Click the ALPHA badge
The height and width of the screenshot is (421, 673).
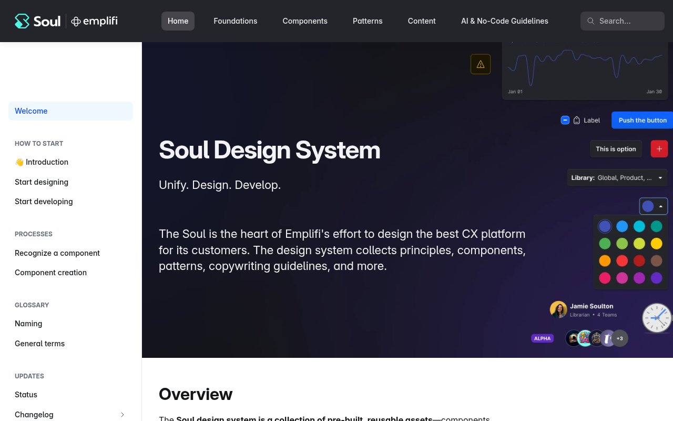(x=542, y=338)
